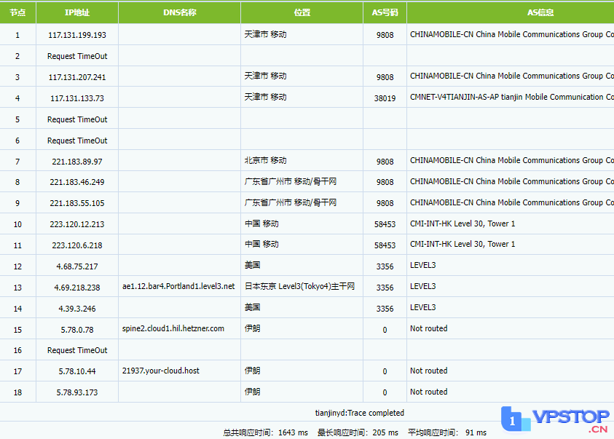The width and height of the screenshot is (614, 439).
Task: Click DNS name spine2.cloud1.hil.hetzner.com
Action: coord(173,328)
